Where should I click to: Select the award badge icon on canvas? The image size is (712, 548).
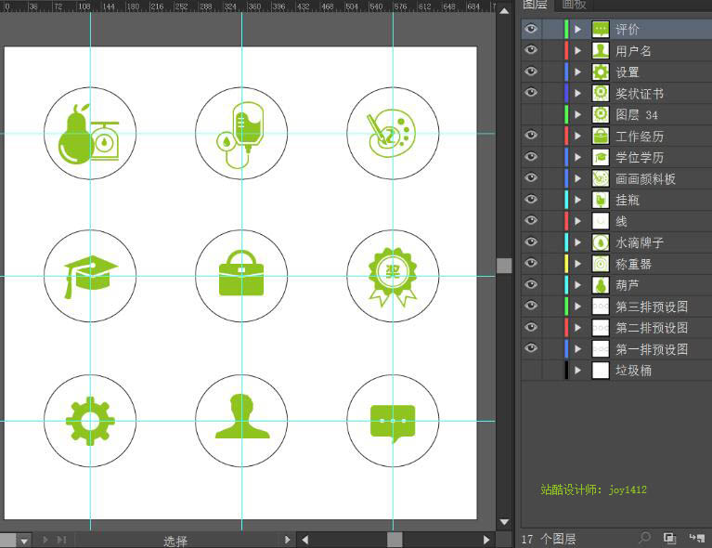(393, 277)
